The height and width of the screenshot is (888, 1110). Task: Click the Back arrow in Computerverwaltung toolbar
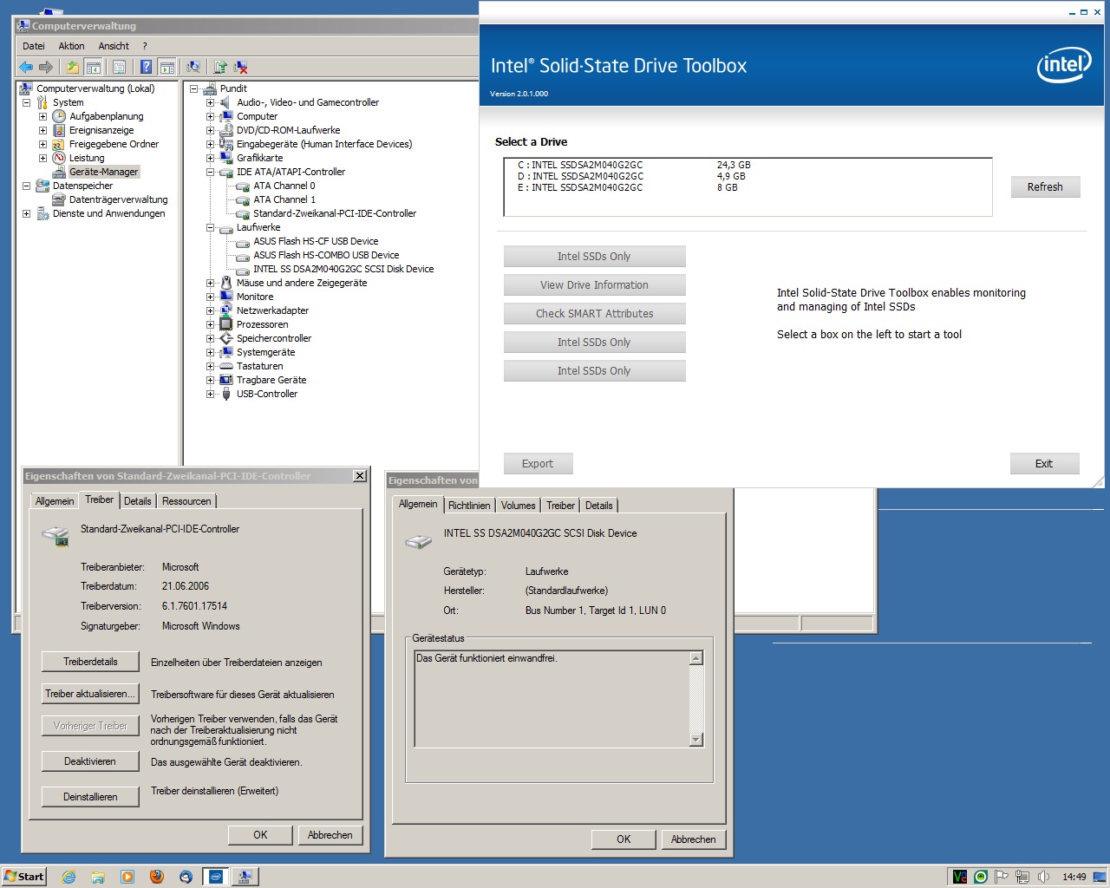click(x=26, y=67)
